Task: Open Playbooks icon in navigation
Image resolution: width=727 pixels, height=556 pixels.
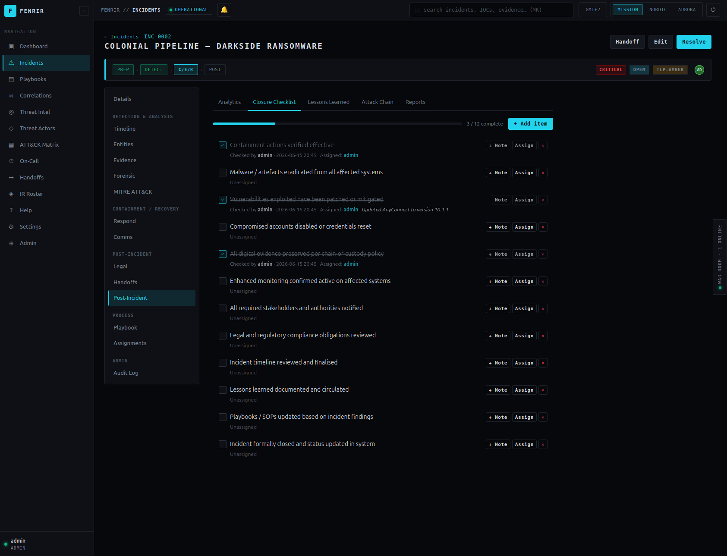Action: 11,79
